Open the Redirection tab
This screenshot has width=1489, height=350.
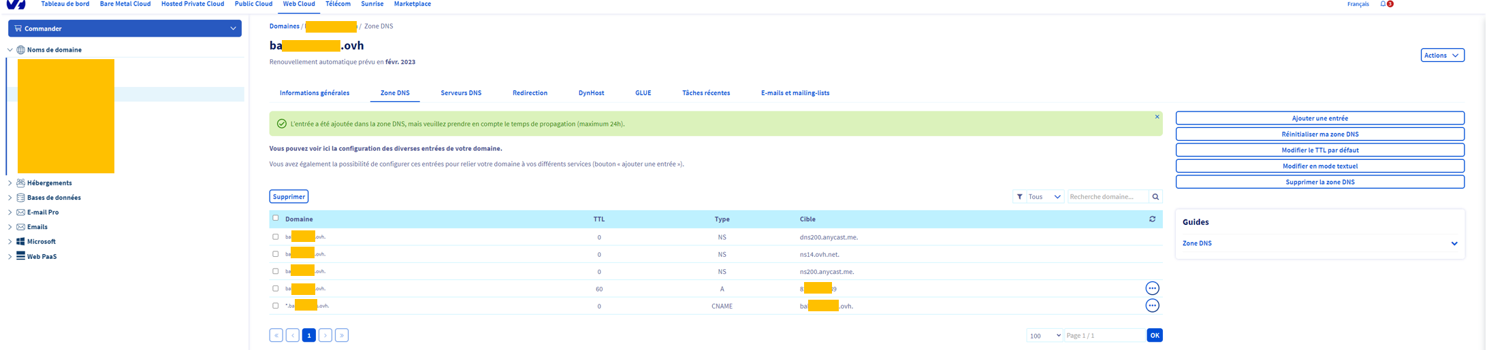coord(530,93)
